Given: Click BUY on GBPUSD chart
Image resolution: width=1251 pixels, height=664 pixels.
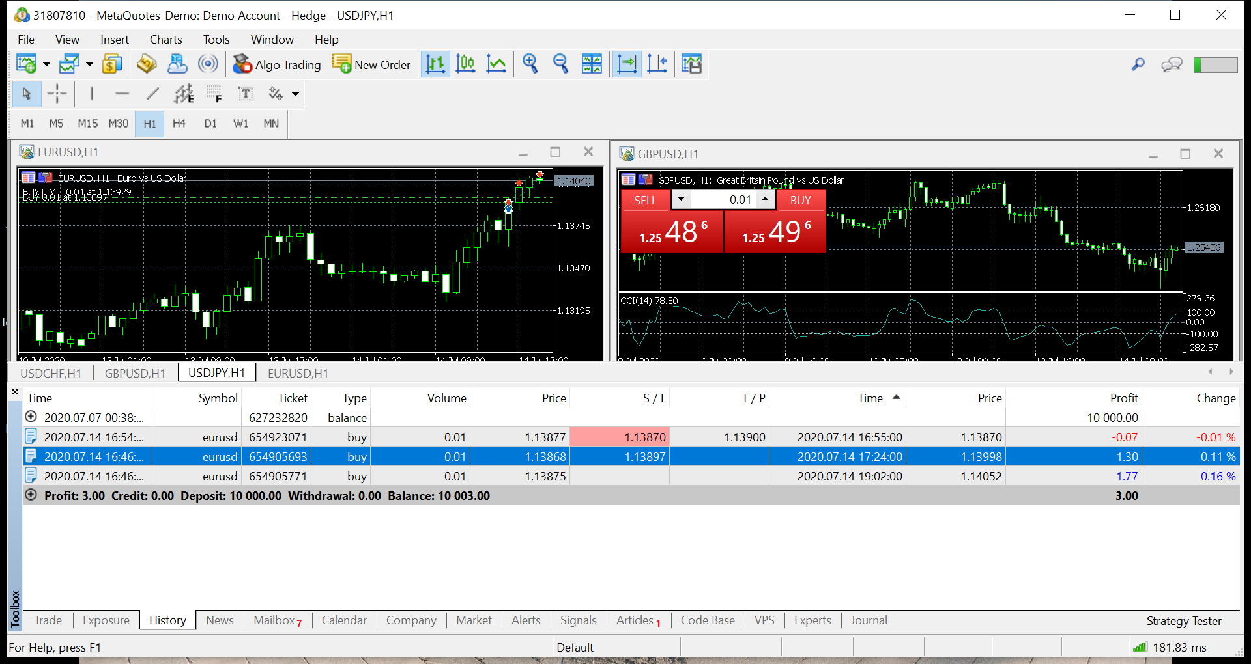Looking at the screenshot, I should pyautogui.click(x=800, y=200).
